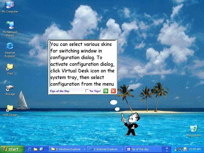Image resolution: width=204 pixels, height=153 pixels.
Task: Open the folder icon in Quick Launch
Action: pos(35,149)
